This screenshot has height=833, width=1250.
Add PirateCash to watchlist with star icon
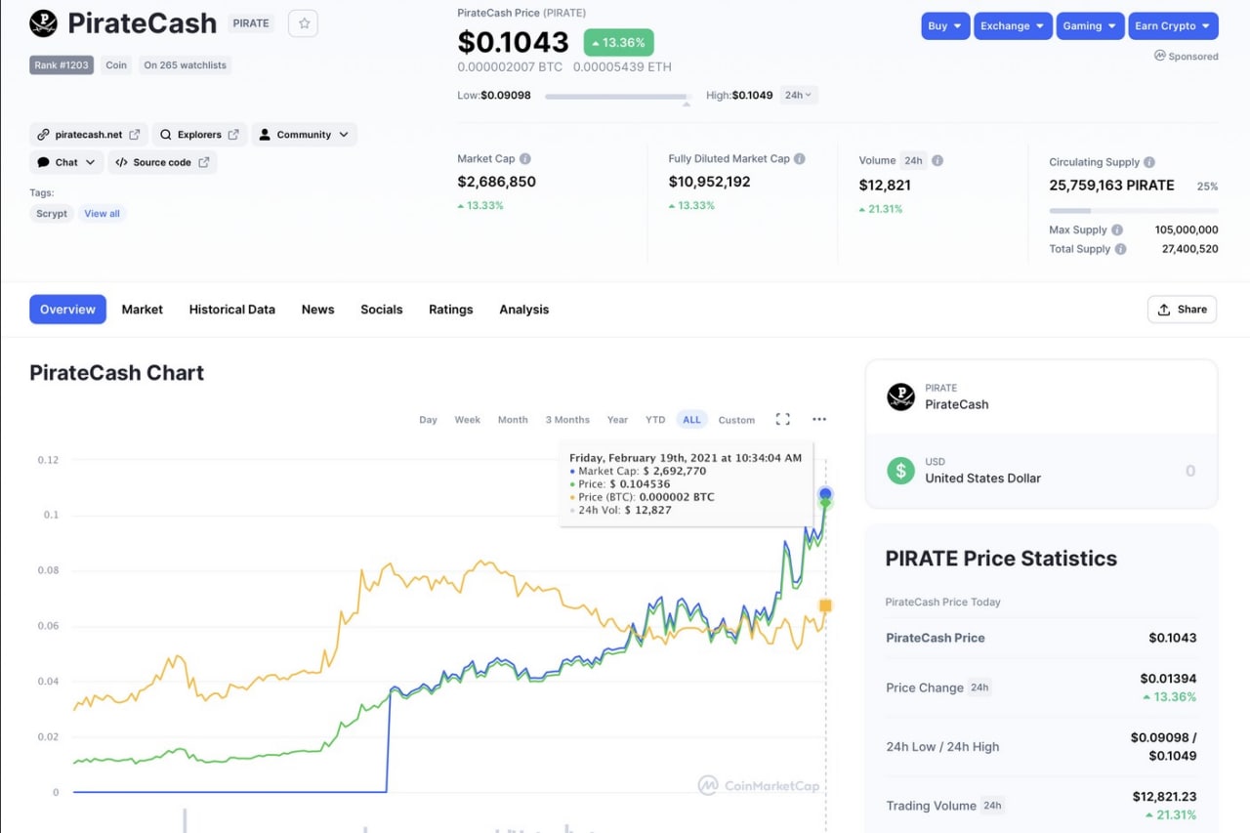pos(303,23)
